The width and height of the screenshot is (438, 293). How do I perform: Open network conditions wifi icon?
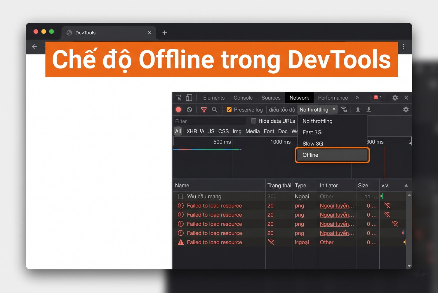[344, 110]
